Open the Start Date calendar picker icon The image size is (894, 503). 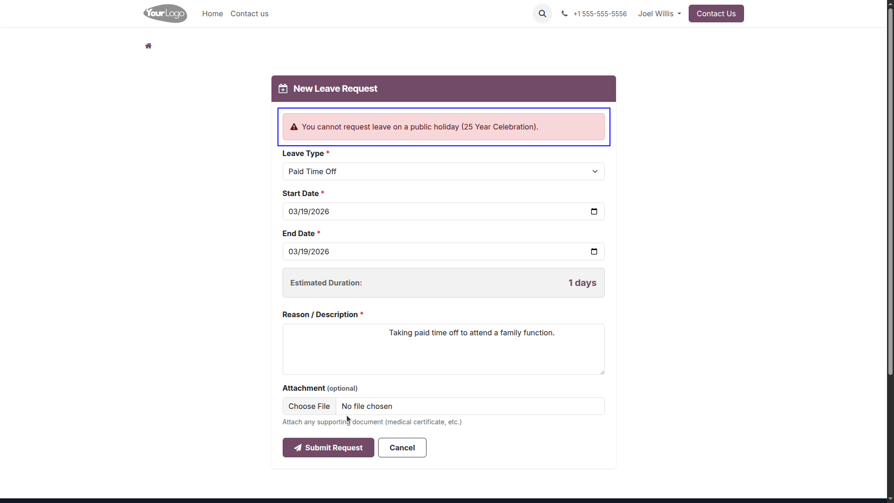click(x=594, y=211)
